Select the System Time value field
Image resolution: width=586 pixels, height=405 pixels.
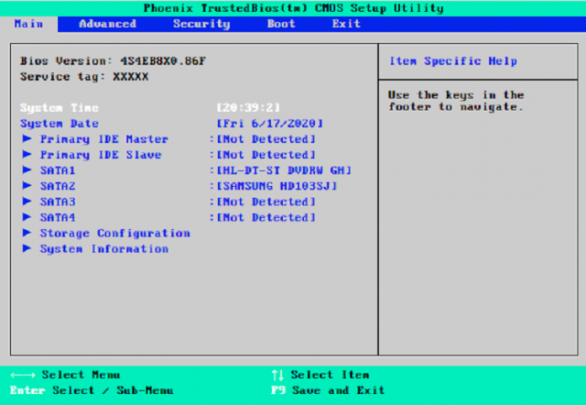click(248, 108)
